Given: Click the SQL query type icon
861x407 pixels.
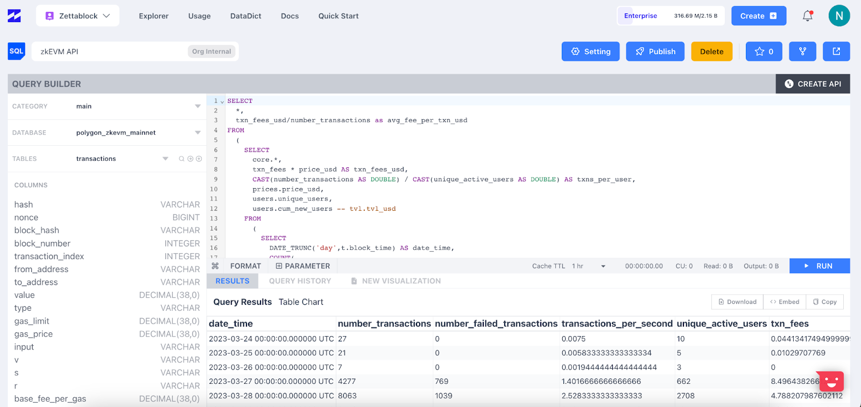Looking at the screenshot, I should (17, 51).
